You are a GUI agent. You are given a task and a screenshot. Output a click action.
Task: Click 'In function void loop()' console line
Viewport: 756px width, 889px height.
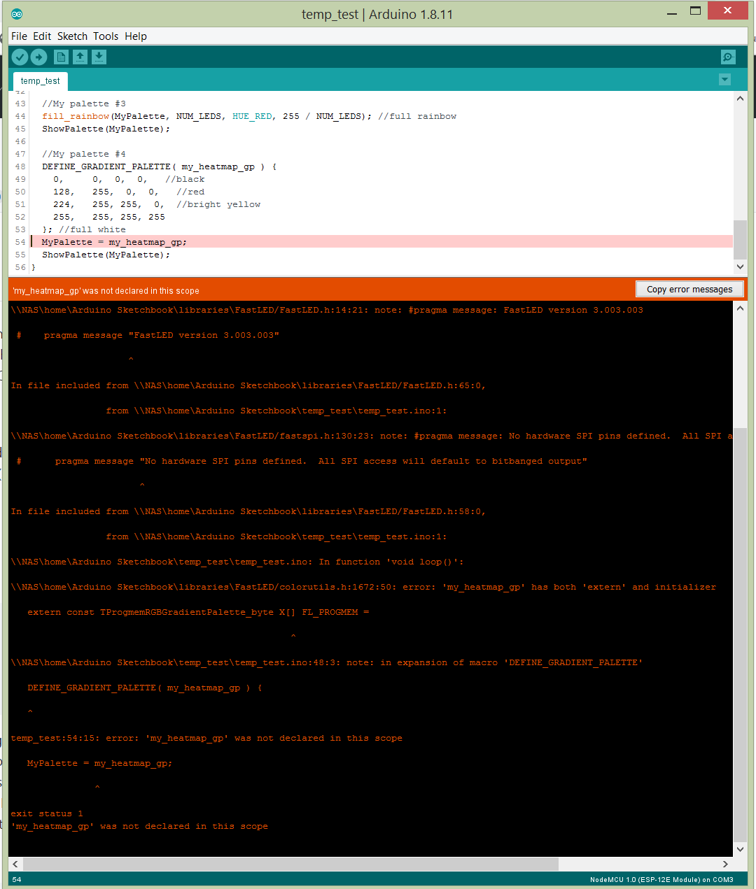(x=237, y=562)
